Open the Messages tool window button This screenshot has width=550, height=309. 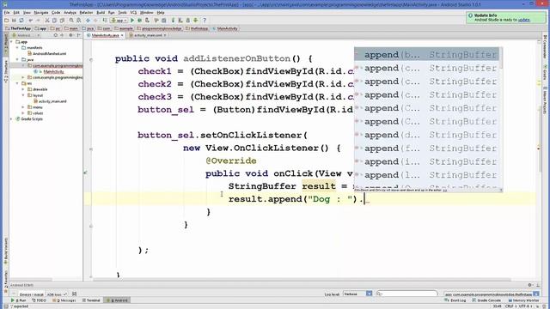[x=65, y=300]
